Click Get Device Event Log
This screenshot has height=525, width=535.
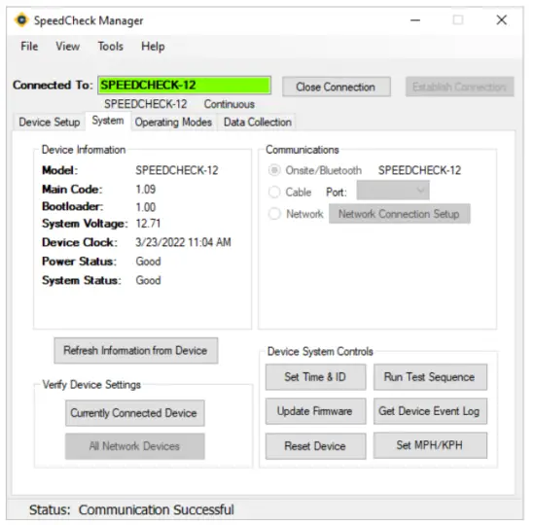[x=430, y=411]
